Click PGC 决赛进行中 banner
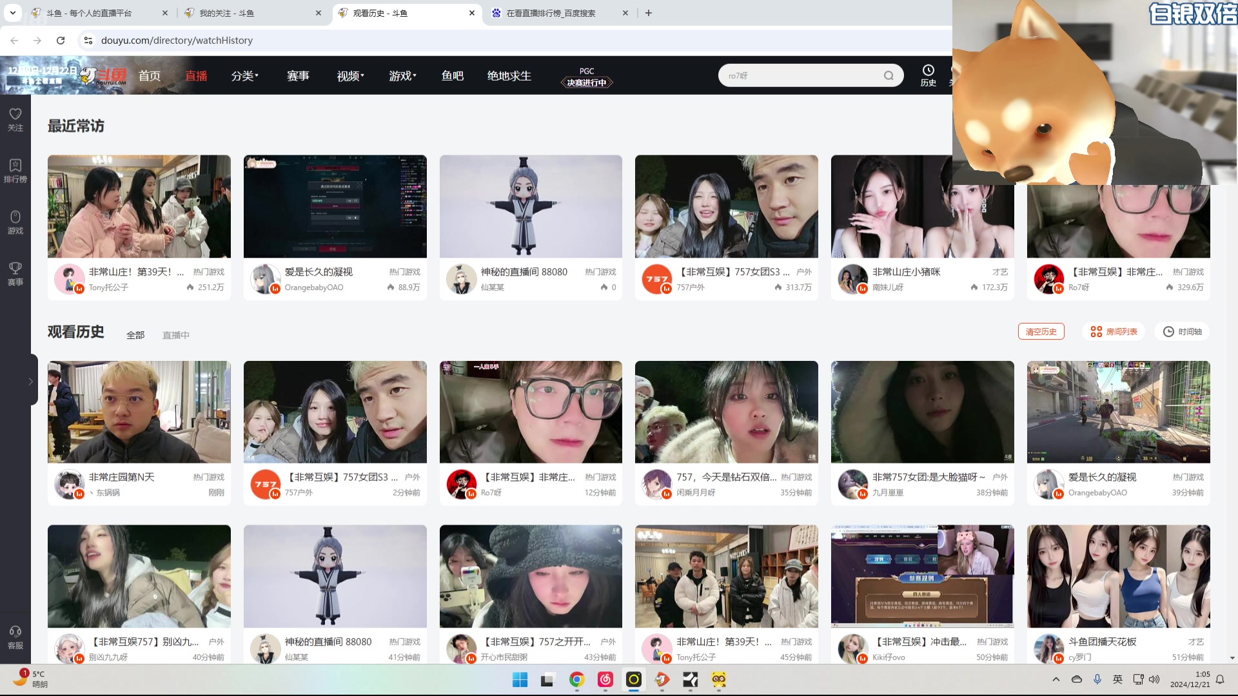 pos(587,77)
